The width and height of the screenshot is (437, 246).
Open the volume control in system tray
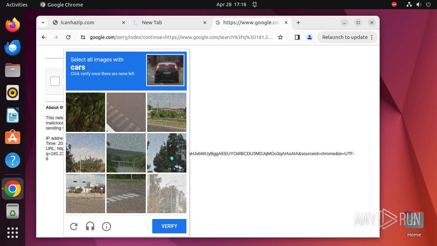[x=419, y=4]
